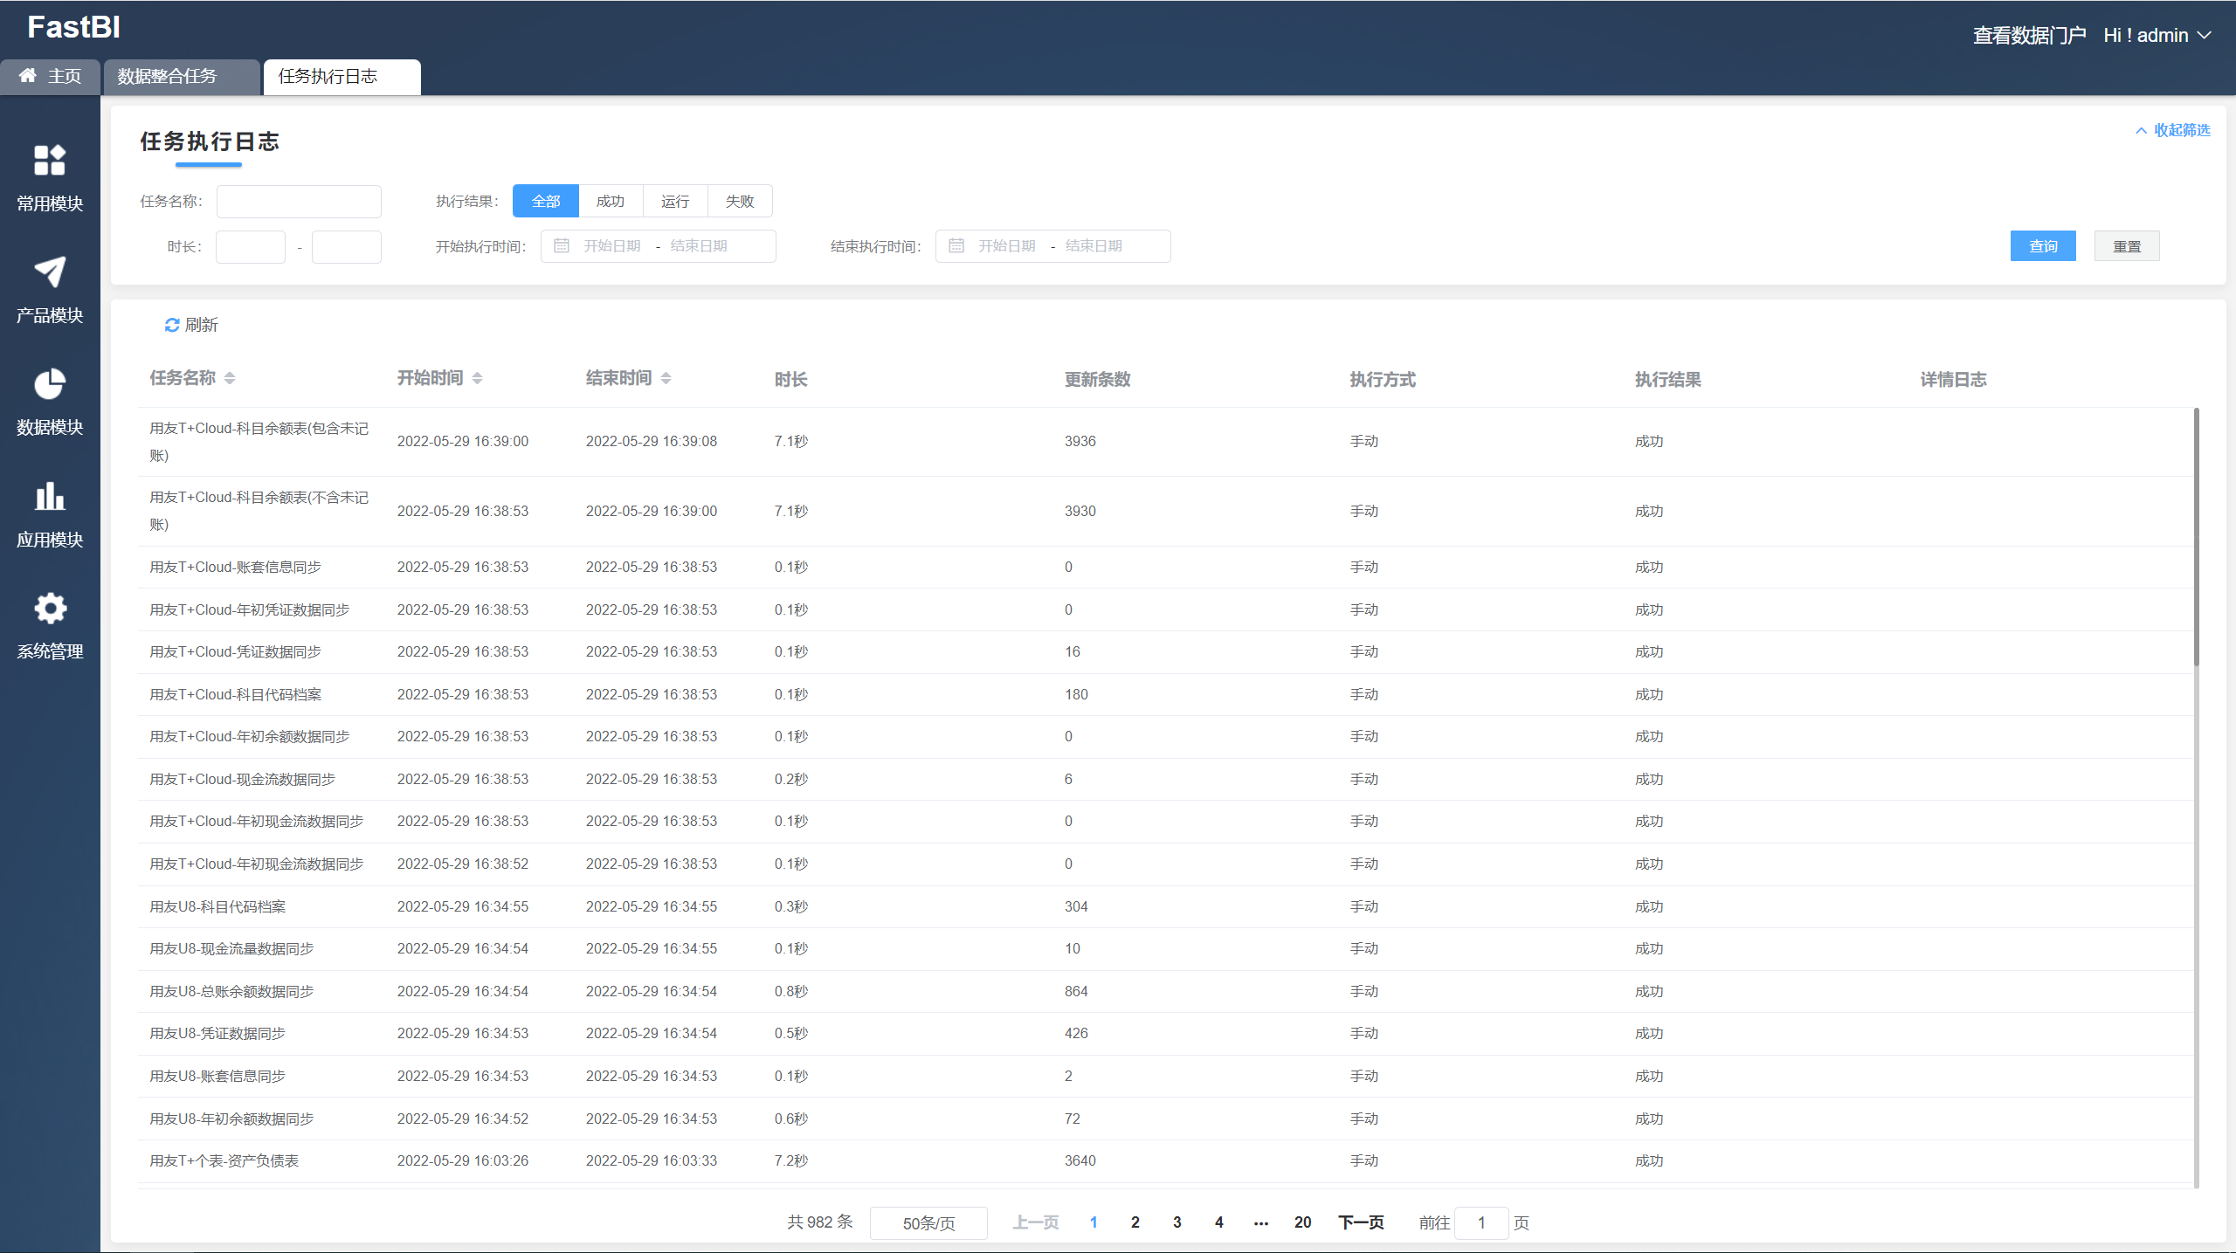The height and width of the screenshot is (1253, 2236).
Task: Switch to the 主页 tab
Action: pyautogui.click(x=51, y=77)
